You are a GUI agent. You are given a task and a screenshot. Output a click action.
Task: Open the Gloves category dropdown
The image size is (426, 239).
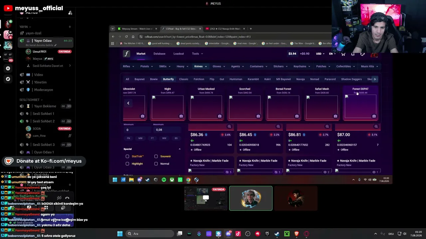tap(219, 66)
